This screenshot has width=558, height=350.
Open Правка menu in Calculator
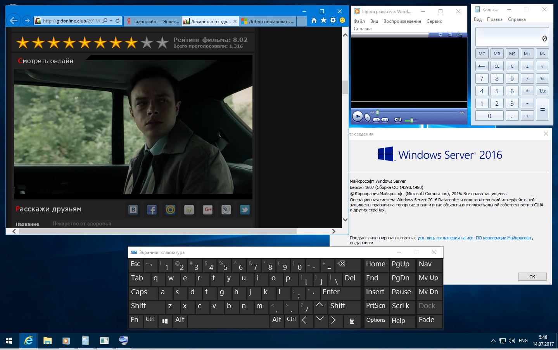point(494,19)
